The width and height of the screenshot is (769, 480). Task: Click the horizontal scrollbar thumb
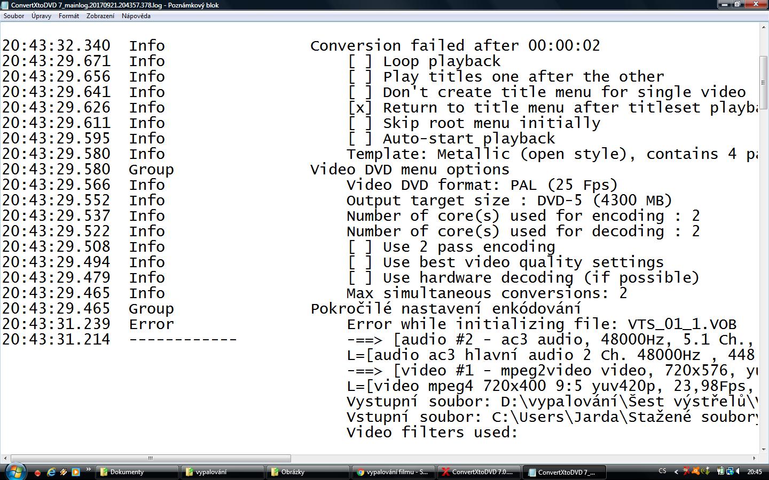click(x=150, y=458)
